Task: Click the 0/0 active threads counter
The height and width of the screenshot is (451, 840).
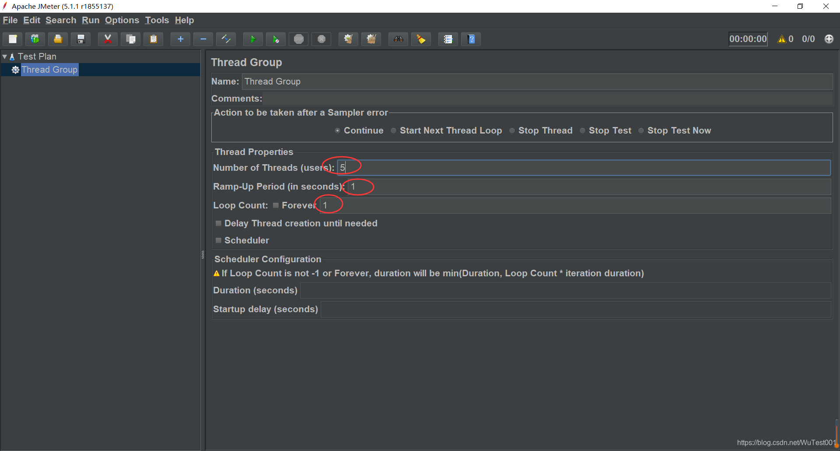Action: pos(808,39)
